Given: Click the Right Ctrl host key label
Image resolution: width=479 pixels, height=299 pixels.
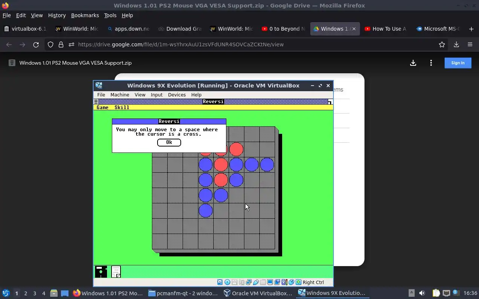Looking at the screenshot, I should pyautogui.click(x=313, y=282).
